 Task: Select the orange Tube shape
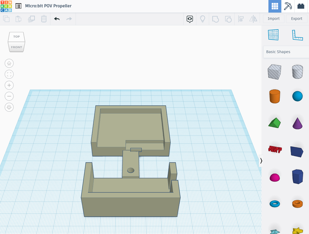297,204
